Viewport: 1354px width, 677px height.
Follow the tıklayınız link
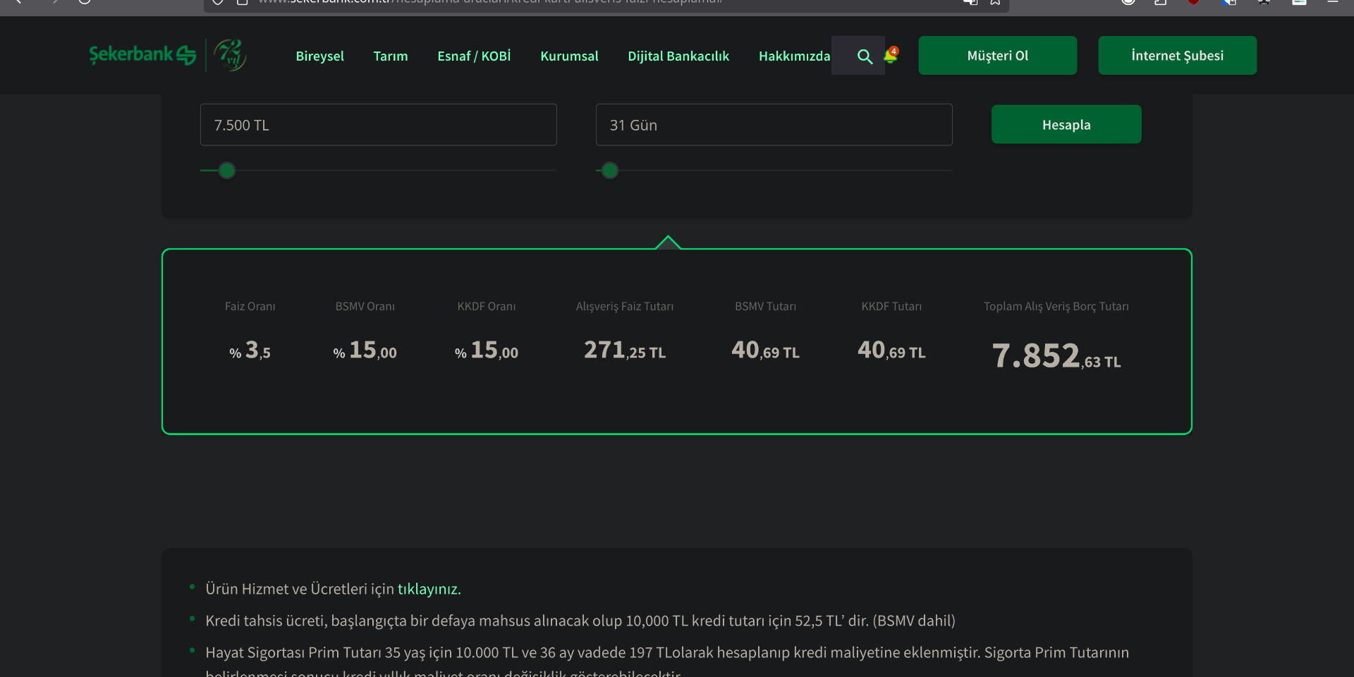[x=429, y=589]
